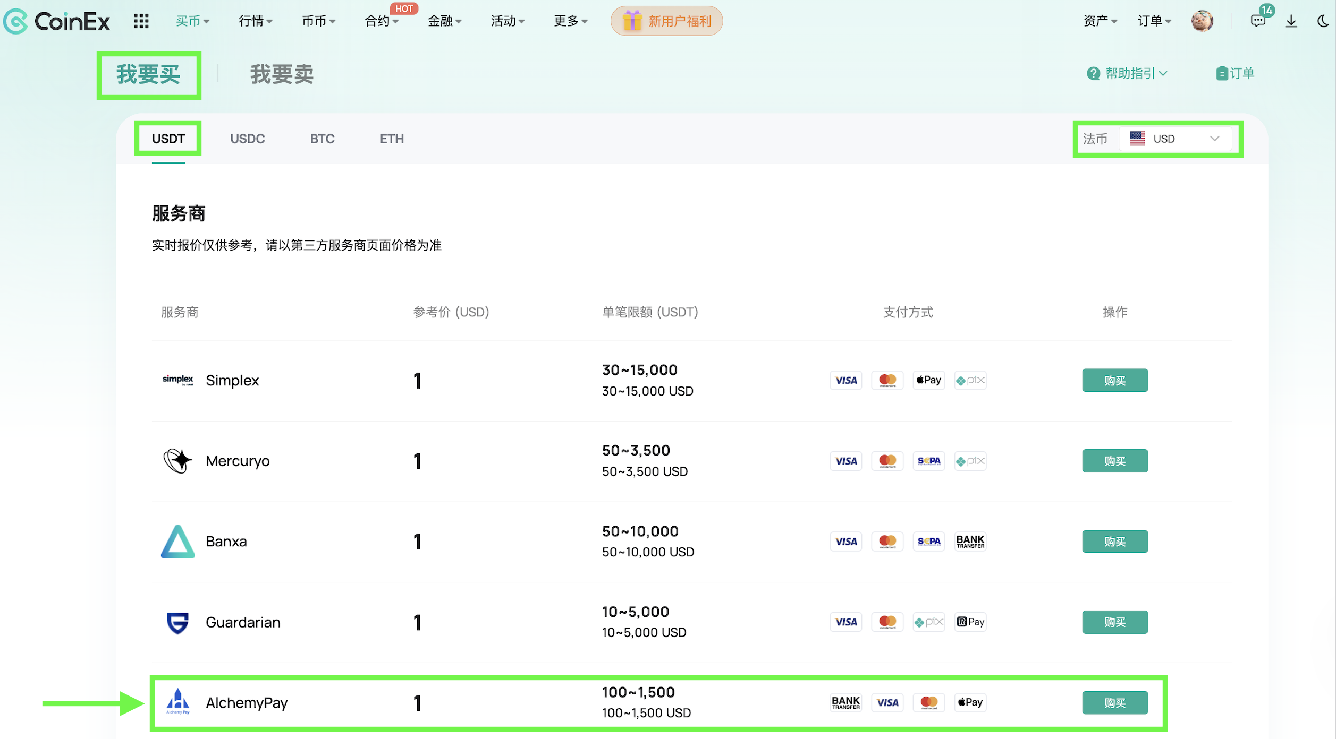Viewport: 1336px width, 739px height.
Task: Click the 支付方式 column header
Action: tap(908, 312)
